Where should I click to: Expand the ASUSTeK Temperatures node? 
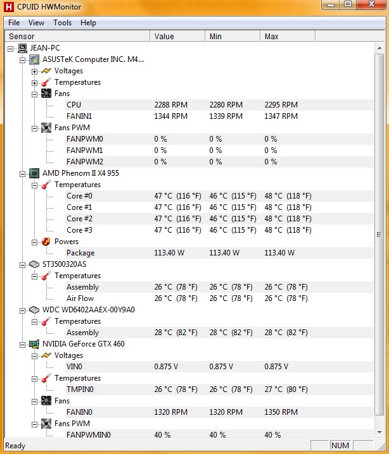click(34, 83)
